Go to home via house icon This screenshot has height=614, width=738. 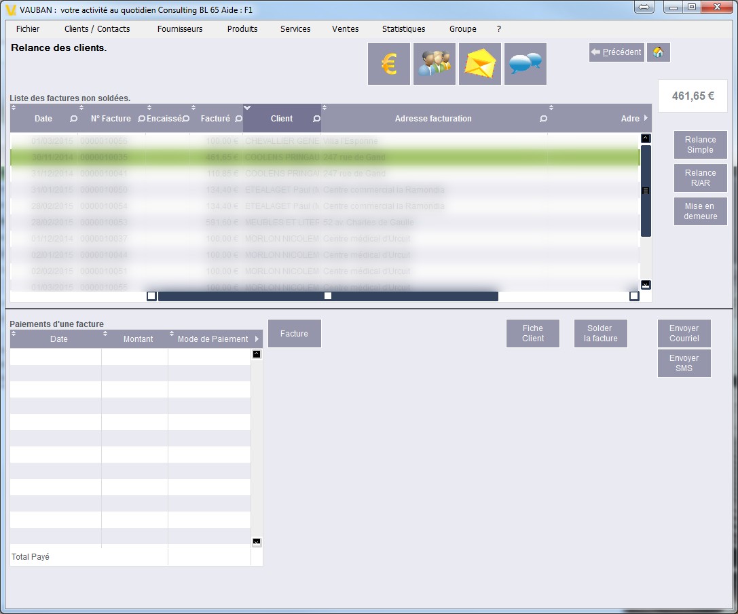click(x=658, y=52)
